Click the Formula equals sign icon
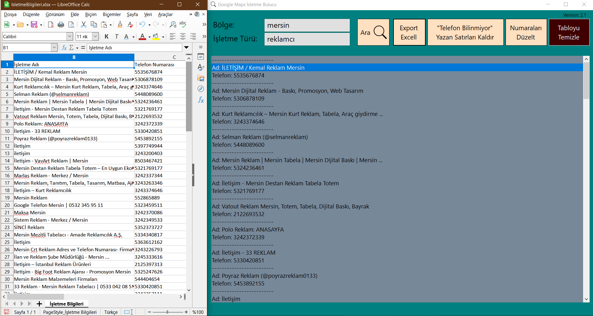This screenshot has width=593, height=316. [x=83, y=47]
